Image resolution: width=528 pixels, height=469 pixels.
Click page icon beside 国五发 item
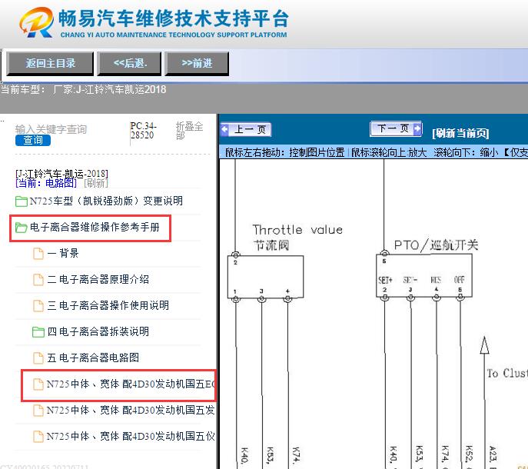click(x=38, y=411)
